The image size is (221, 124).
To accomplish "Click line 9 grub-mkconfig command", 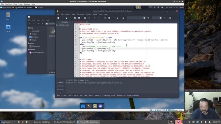I will click(x=98, y=42).
